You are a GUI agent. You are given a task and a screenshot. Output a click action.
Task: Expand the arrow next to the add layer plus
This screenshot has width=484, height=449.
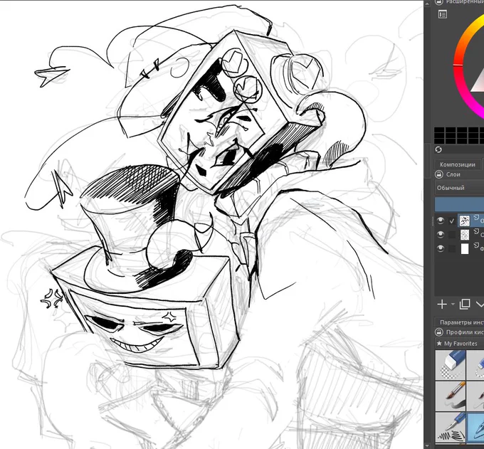tap(453, 305)
